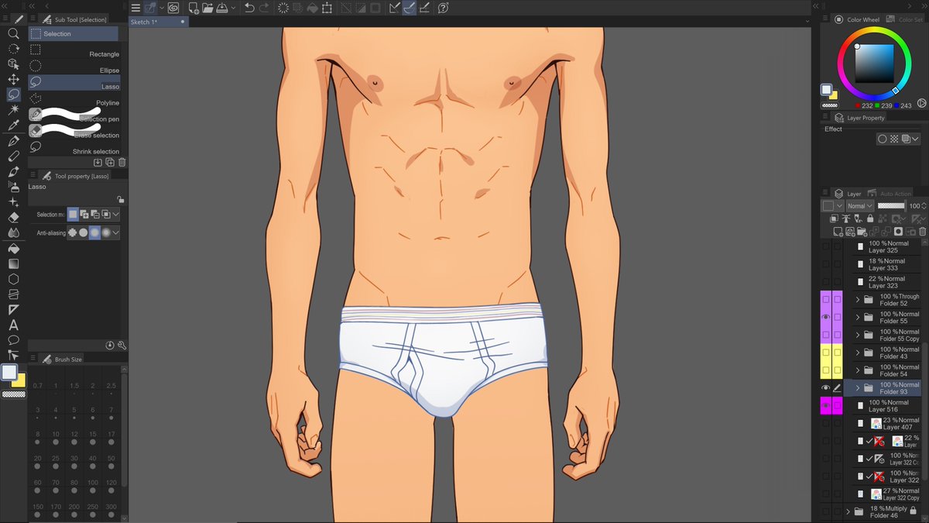
Task: Click the Clear loading-circle icon
Action: click(283, 8)
